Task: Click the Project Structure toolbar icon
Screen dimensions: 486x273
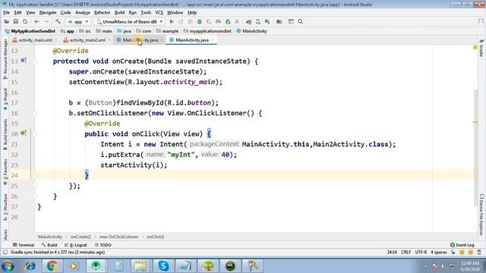Action: (x=279, y=22)
